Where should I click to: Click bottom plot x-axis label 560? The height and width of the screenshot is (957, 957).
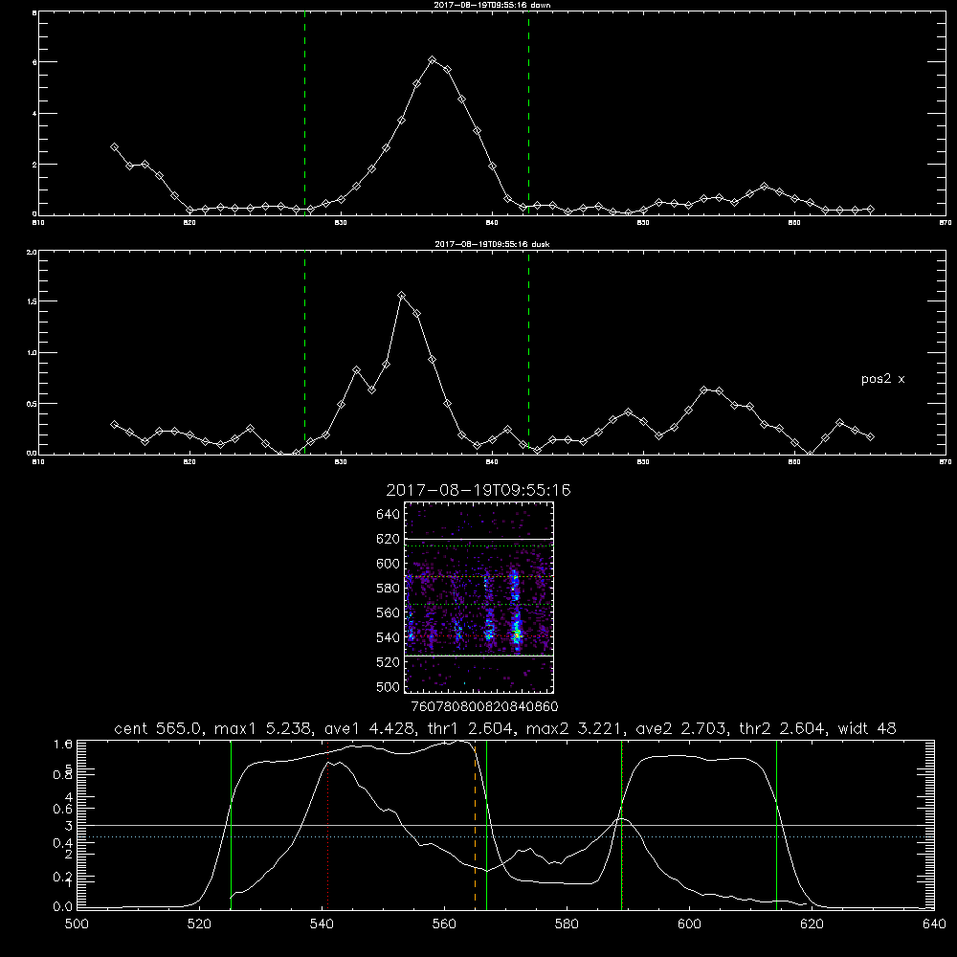[x=444, y=924]
